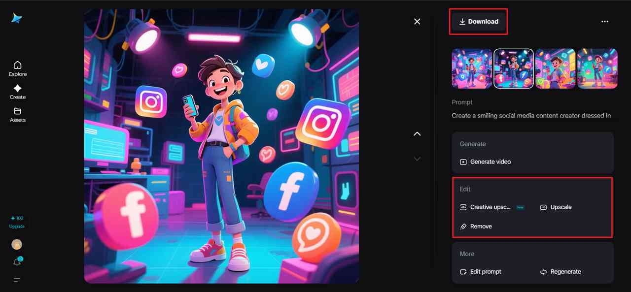Click the Generate video play icon
The height and width of the screenshot is (292, 631).
[463, 162]
